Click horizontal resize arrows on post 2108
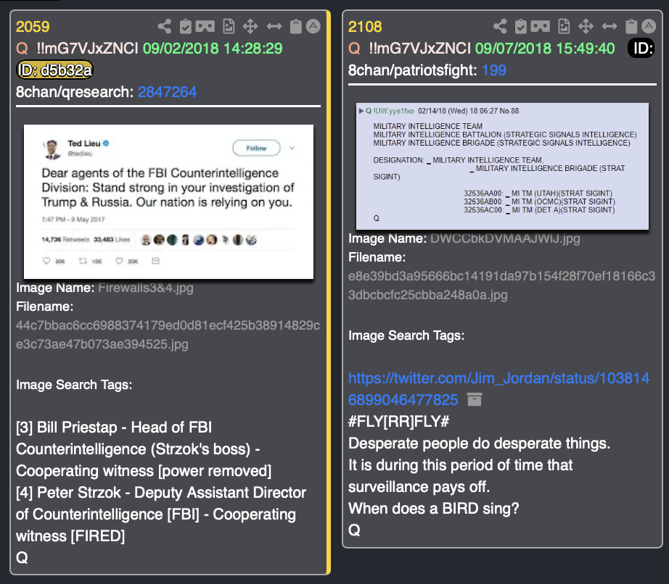This screenshot has height=584, width=669. (x=610, y=26)
